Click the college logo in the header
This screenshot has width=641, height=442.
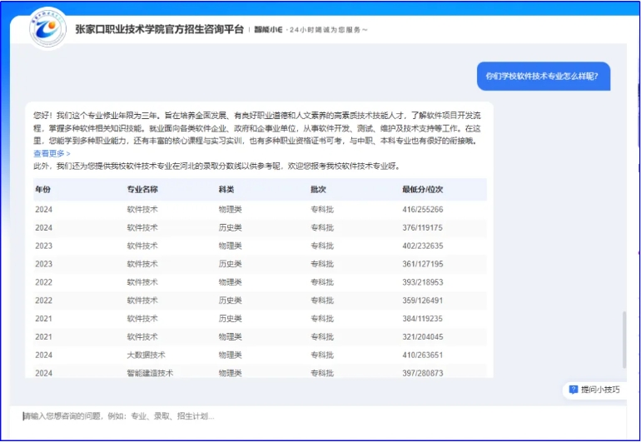(48, 29)
